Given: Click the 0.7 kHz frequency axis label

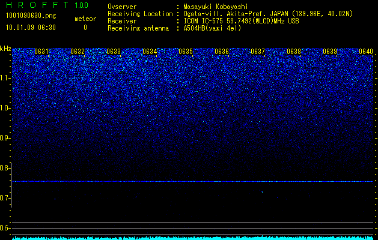Looking at the screenshot, I should 5,198.
